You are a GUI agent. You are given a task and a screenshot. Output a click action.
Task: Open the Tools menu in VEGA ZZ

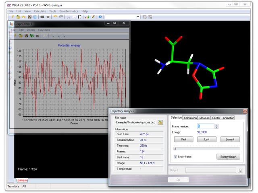[x=53, y=11]
